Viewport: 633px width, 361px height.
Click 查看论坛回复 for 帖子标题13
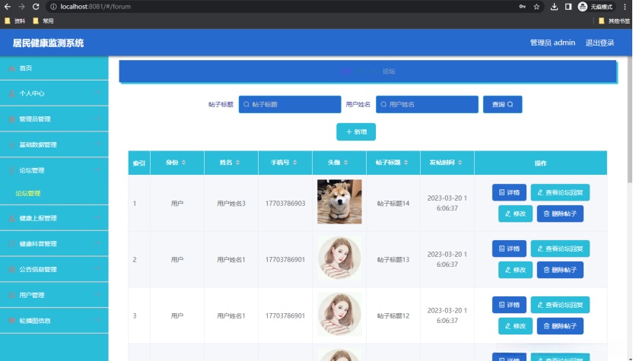pos(560,249)
